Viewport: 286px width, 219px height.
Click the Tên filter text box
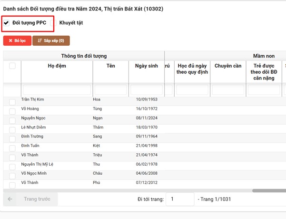point(110,90)
